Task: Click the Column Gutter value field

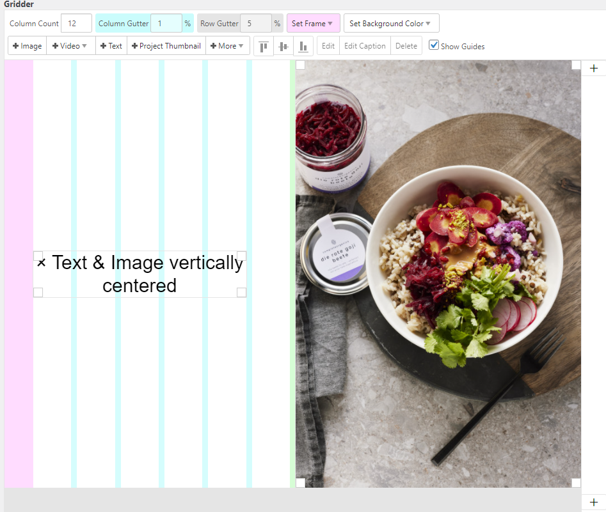Action: click(166, 24)
